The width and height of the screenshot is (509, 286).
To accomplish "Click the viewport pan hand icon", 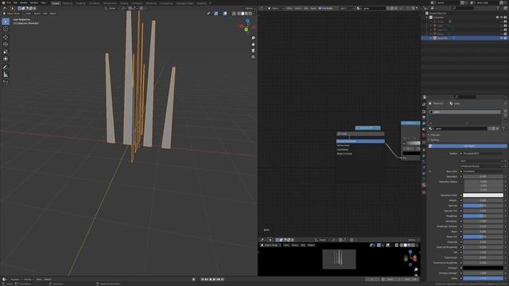I will point(253,44).
